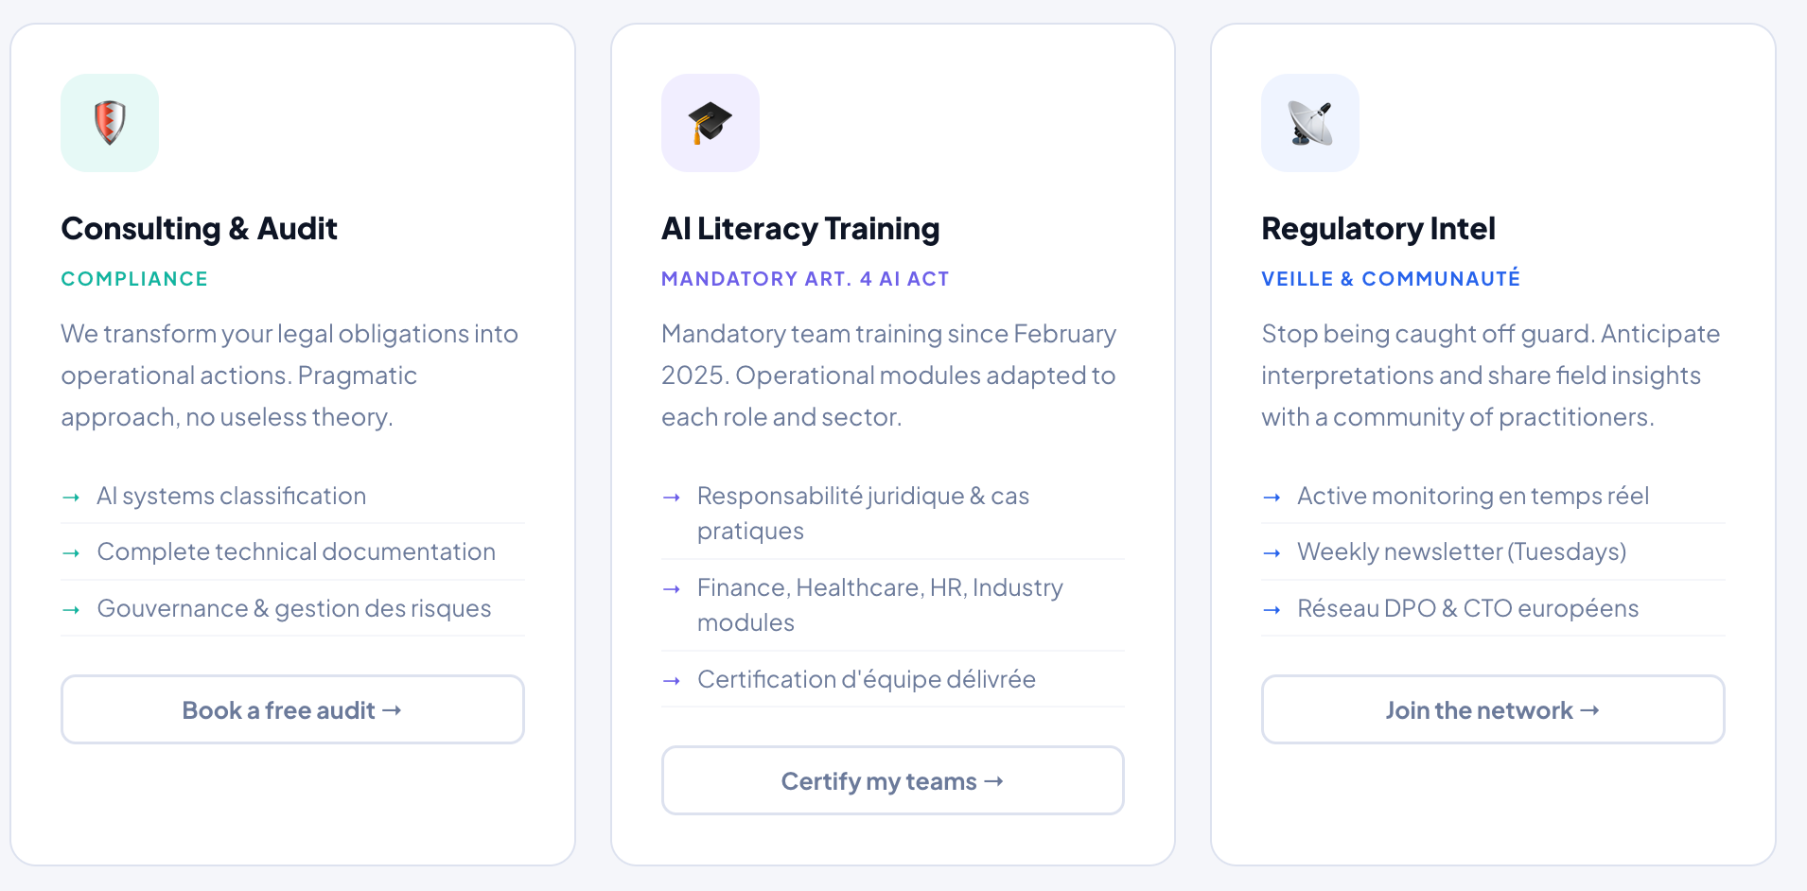Click arrow beside Certification d'équipe délivrée
This screenshot has width=1807, height=891.
point(672,681)
